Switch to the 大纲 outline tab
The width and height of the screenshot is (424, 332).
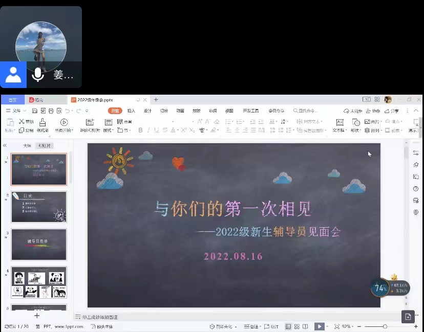[x=27, y=146]
